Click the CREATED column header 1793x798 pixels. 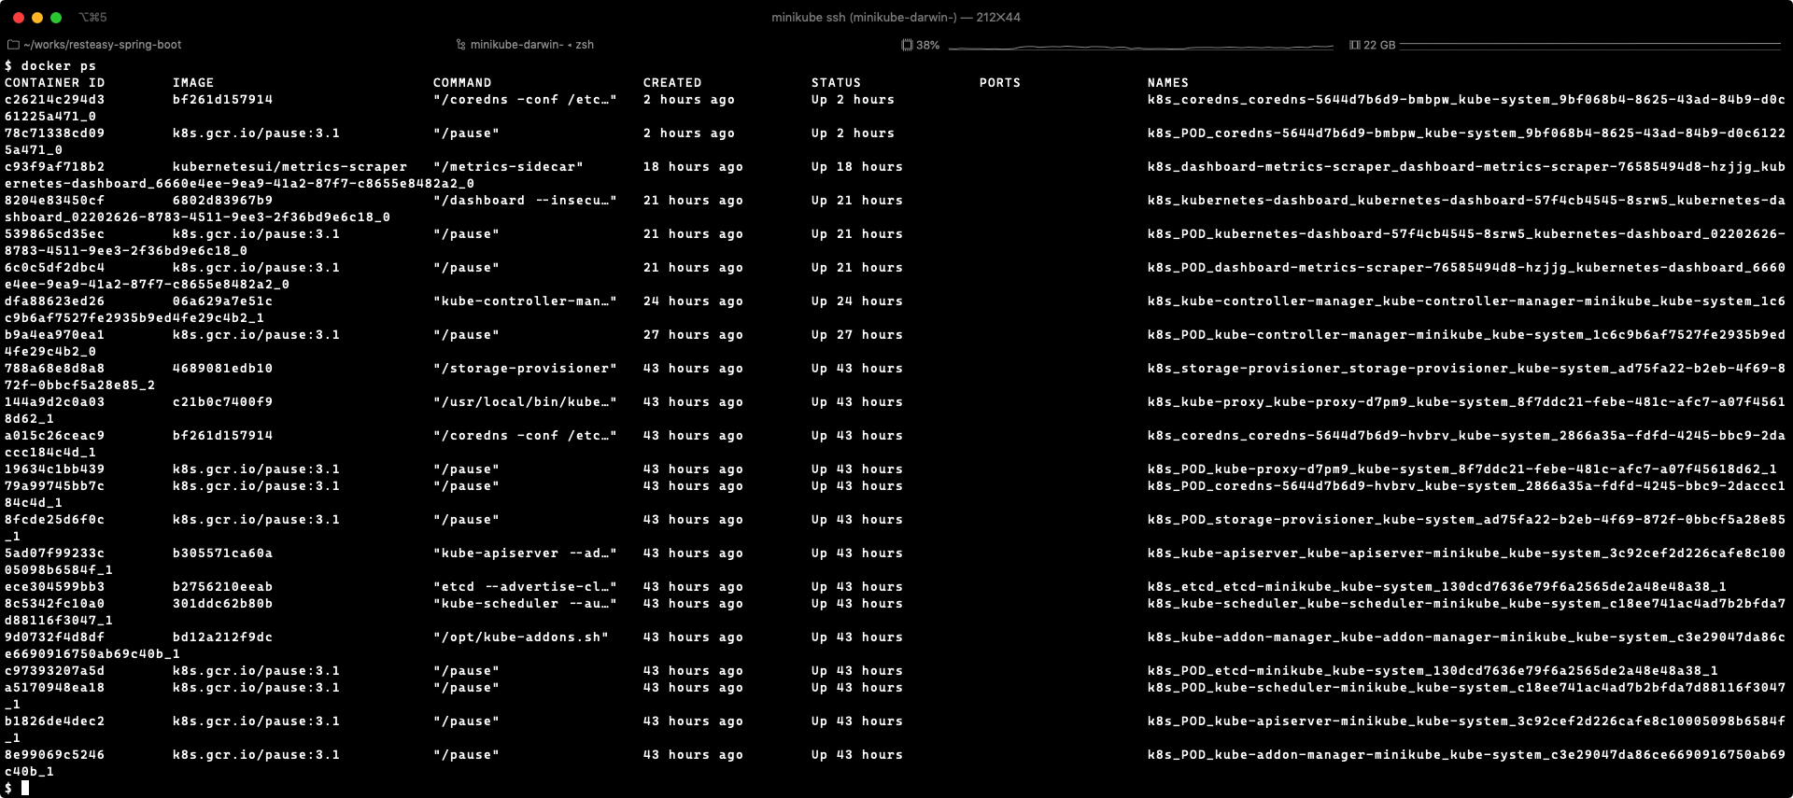coord(672,83)
